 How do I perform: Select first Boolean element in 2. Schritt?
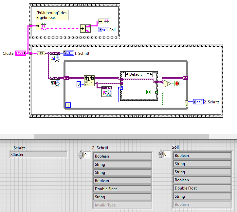[x=122, y=156]
